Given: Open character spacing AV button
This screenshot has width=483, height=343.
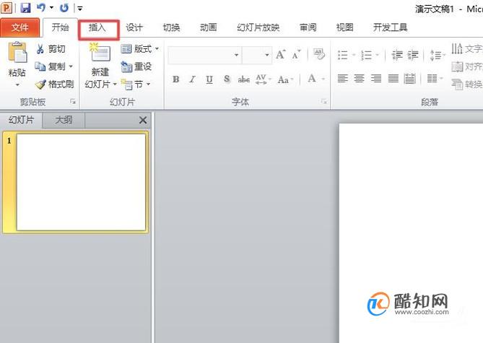Looking at the screenshot, I should coord(264,79).
